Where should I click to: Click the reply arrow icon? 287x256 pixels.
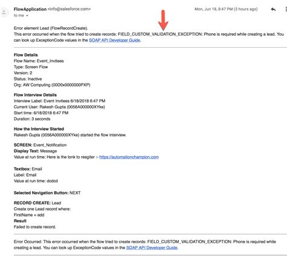[x=273, y=9]
